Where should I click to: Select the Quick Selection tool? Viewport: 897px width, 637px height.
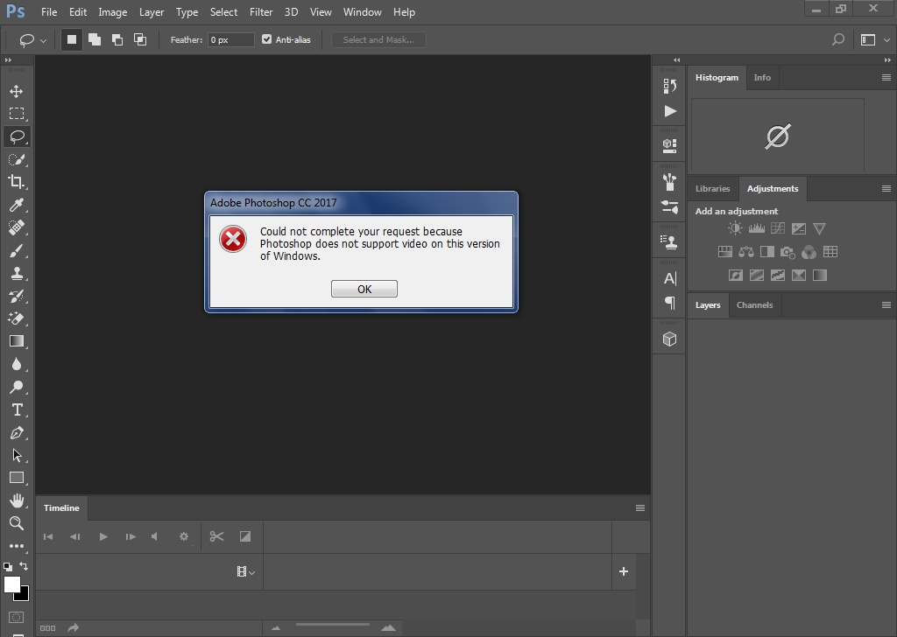16,159
